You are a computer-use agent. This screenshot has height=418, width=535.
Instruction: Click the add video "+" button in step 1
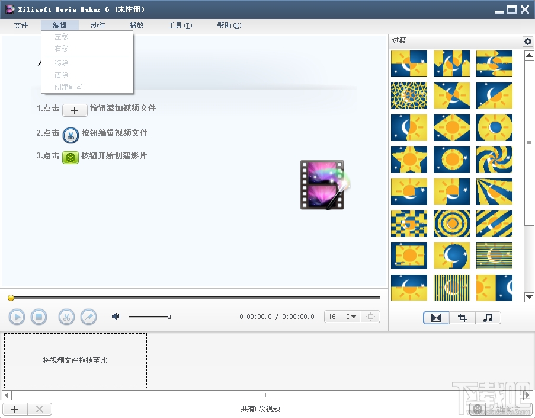pyautogui.click(x=74, y=110)
